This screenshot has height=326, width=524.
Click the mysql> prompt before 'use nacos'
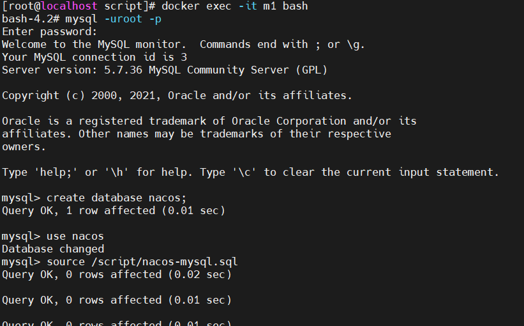21,237
